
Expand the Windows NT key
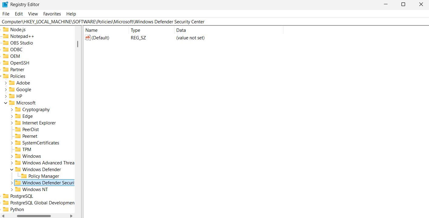pos(12,190)
